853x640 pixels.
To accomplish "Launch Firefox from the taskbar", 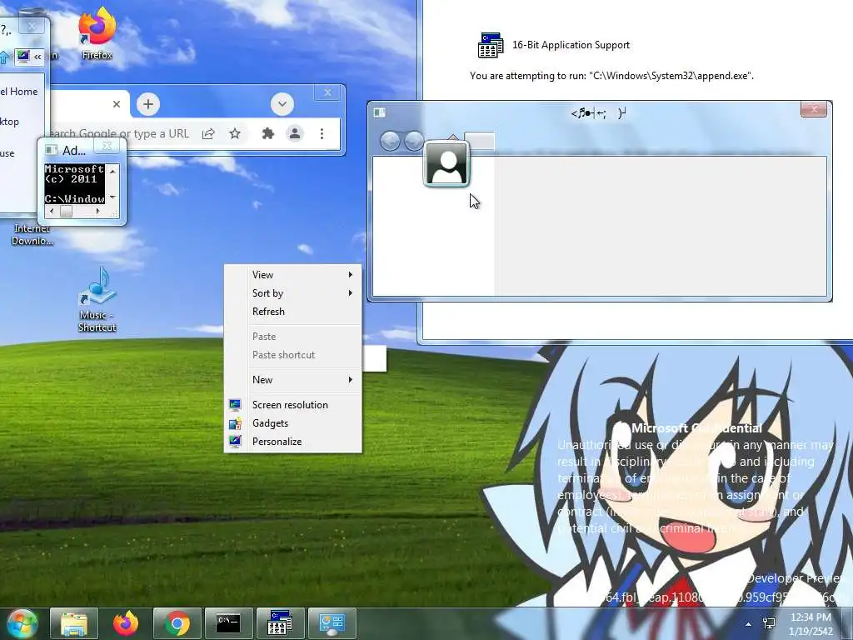I will point(126,623).
